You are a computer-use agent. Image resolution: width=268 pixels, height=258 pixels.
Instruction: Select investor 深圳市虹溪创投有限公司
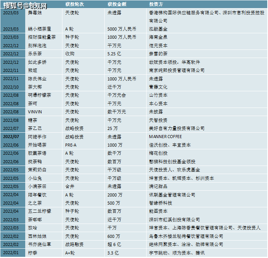175,219
